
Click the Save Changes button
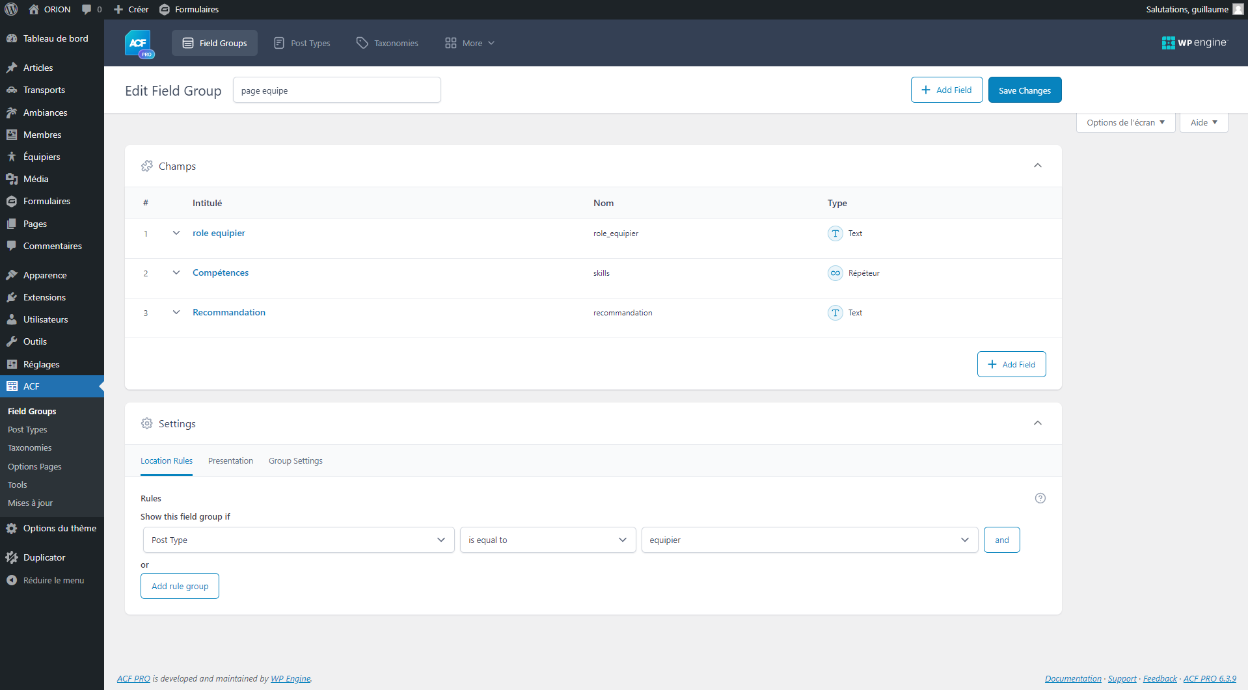coord(1024,90)
